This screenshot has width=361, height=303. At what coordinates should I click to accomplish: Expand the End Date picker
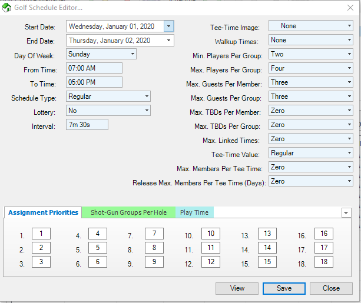(x=169, y=40)
